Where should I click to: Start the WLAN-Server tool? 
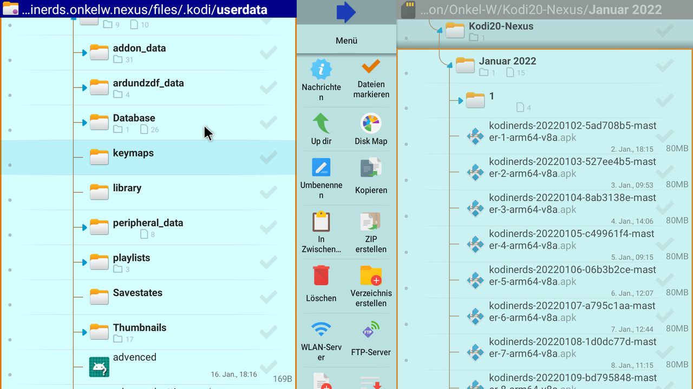321,328
